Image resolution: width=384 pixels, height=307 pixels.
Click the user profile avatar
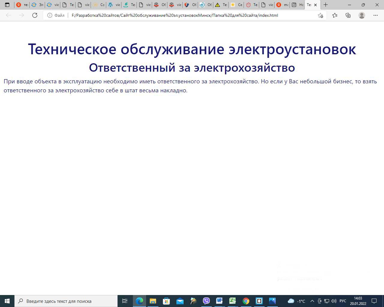pyautogui.click(x=362, y=15)
